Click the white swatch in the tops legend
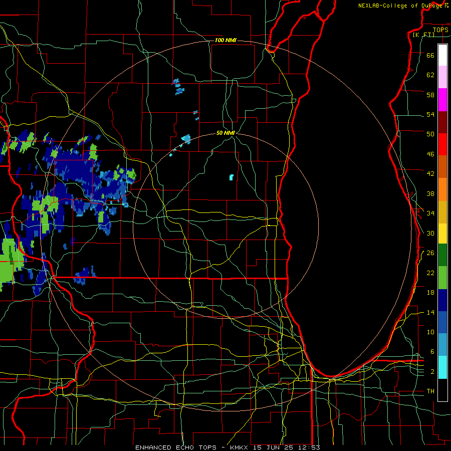 tap(442, 55)
